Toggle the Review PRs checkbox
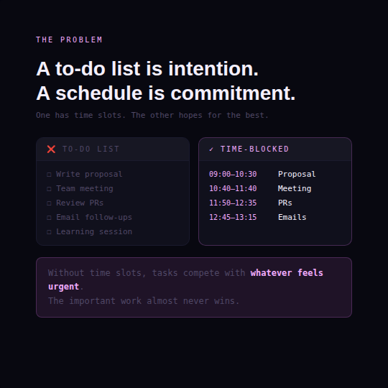 pyautogui.click(x=49, y=203)
